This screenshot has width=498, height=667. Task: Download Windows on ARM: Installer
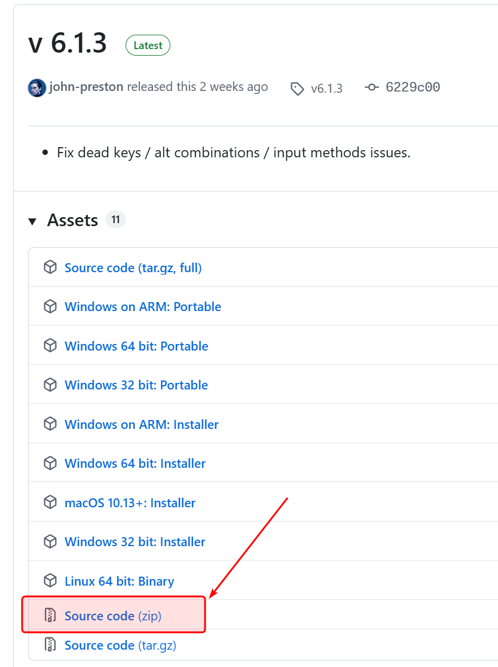(142, 424)
